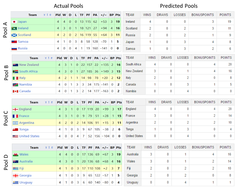Click the South Africa flag icon

[x=15, y=71]
